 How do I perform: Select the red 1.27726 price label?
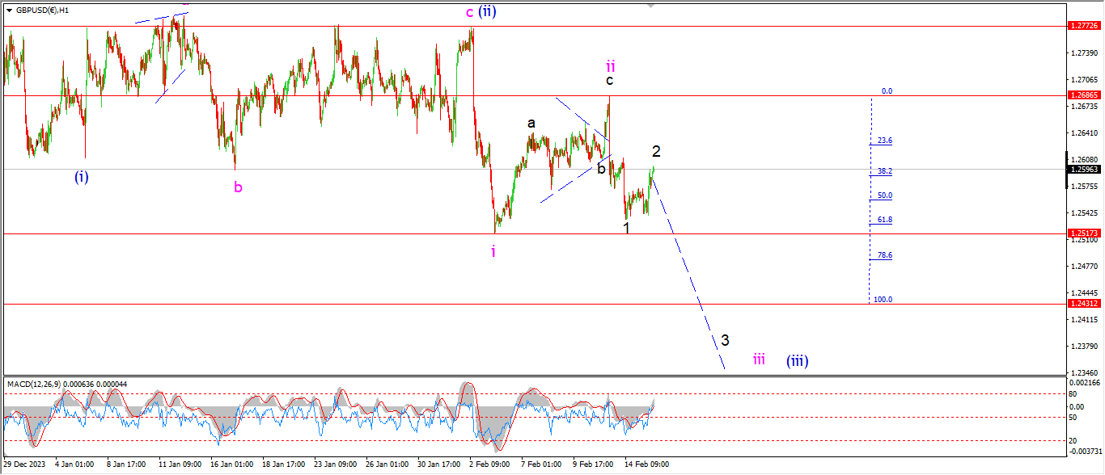1084,26
